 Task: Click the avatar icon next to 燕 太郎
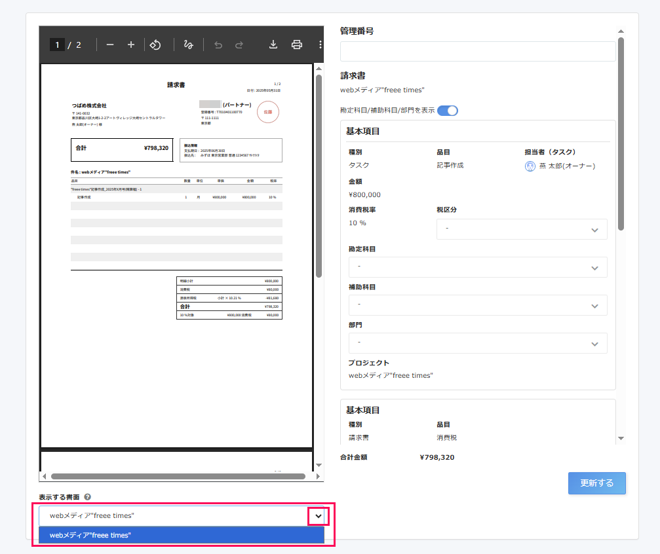530,166
